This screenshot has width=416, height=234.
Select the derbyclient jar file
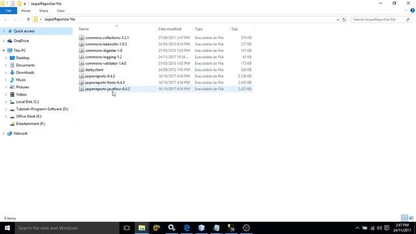click(94, 70)
